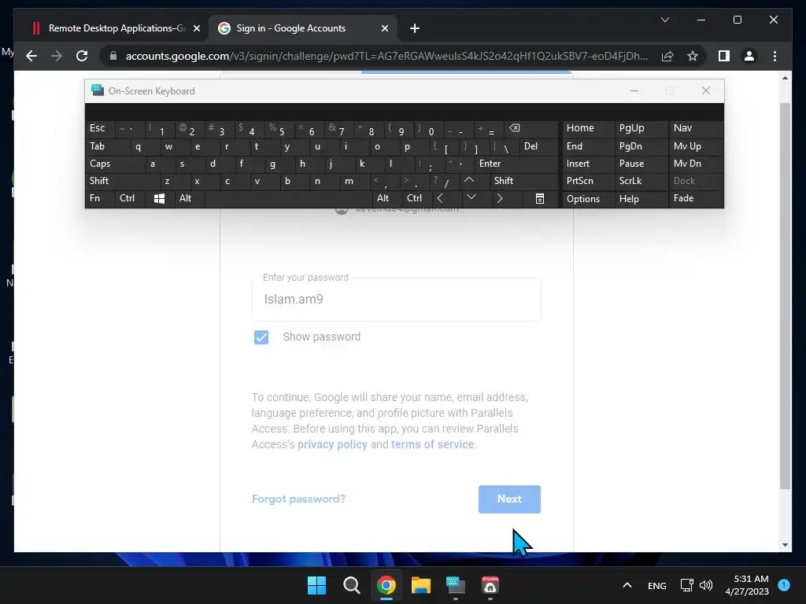806x604 pixels.
Task: Open Options on On-Screen Keyboard
Action: pos(588,199)
